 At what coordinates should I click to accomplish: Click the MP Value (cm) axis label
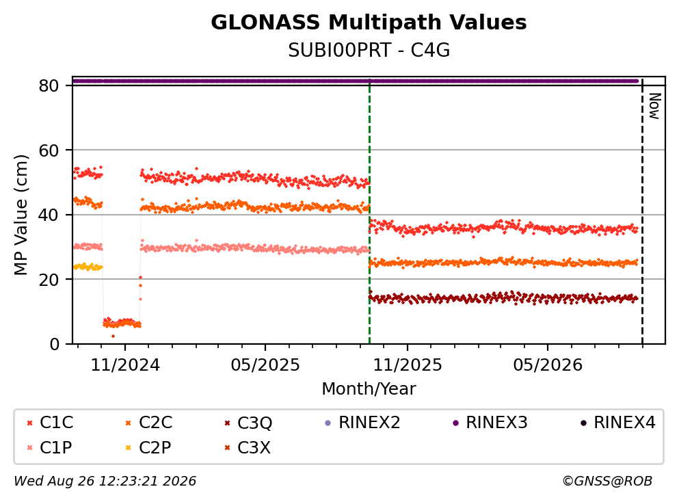click(x=21, y=215)
